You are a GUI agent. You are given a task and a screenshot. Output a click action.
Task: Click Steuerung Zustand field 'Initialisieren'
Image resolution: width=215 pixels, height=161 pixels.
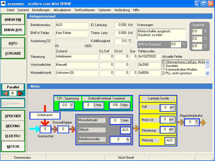coord(77,57)
